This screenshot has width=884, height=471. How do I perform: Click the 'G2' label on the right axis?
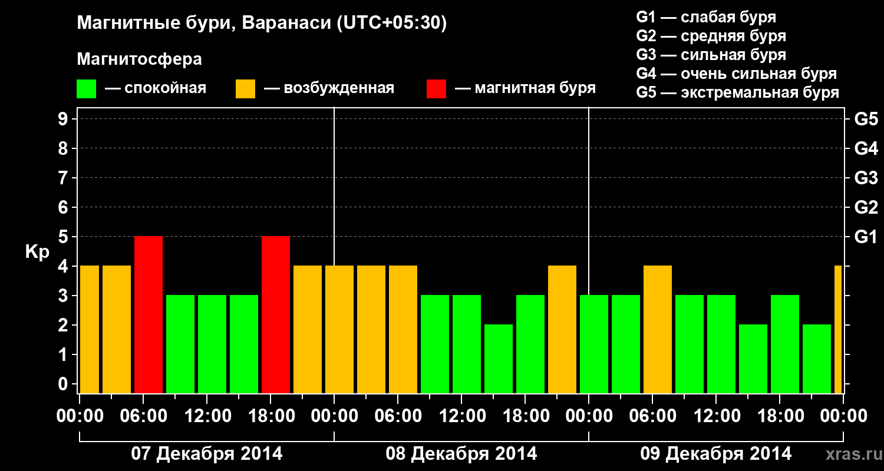[x=866, y=208]
